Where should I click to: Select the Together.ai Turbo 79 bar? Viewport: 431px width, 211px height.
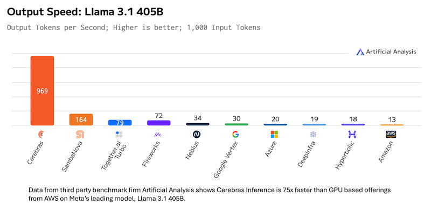[120, 123]
